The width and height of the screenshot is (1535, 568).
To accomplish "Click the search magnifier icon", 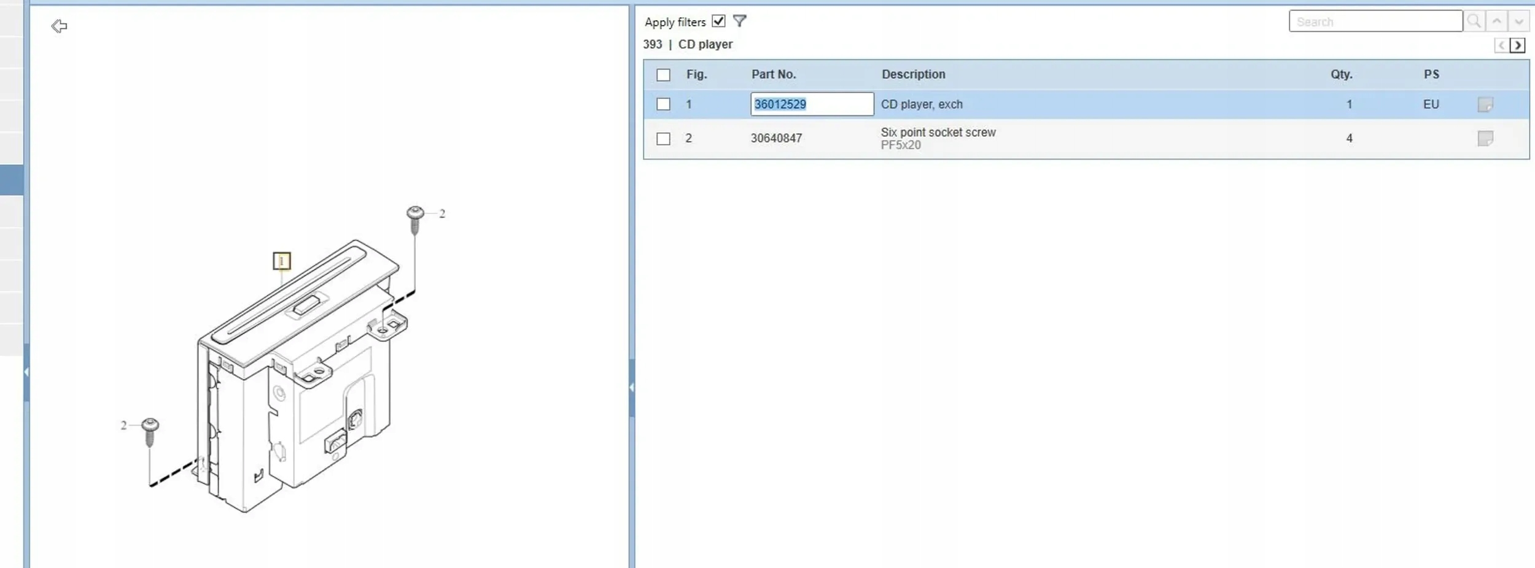I will click(1474, 21).
